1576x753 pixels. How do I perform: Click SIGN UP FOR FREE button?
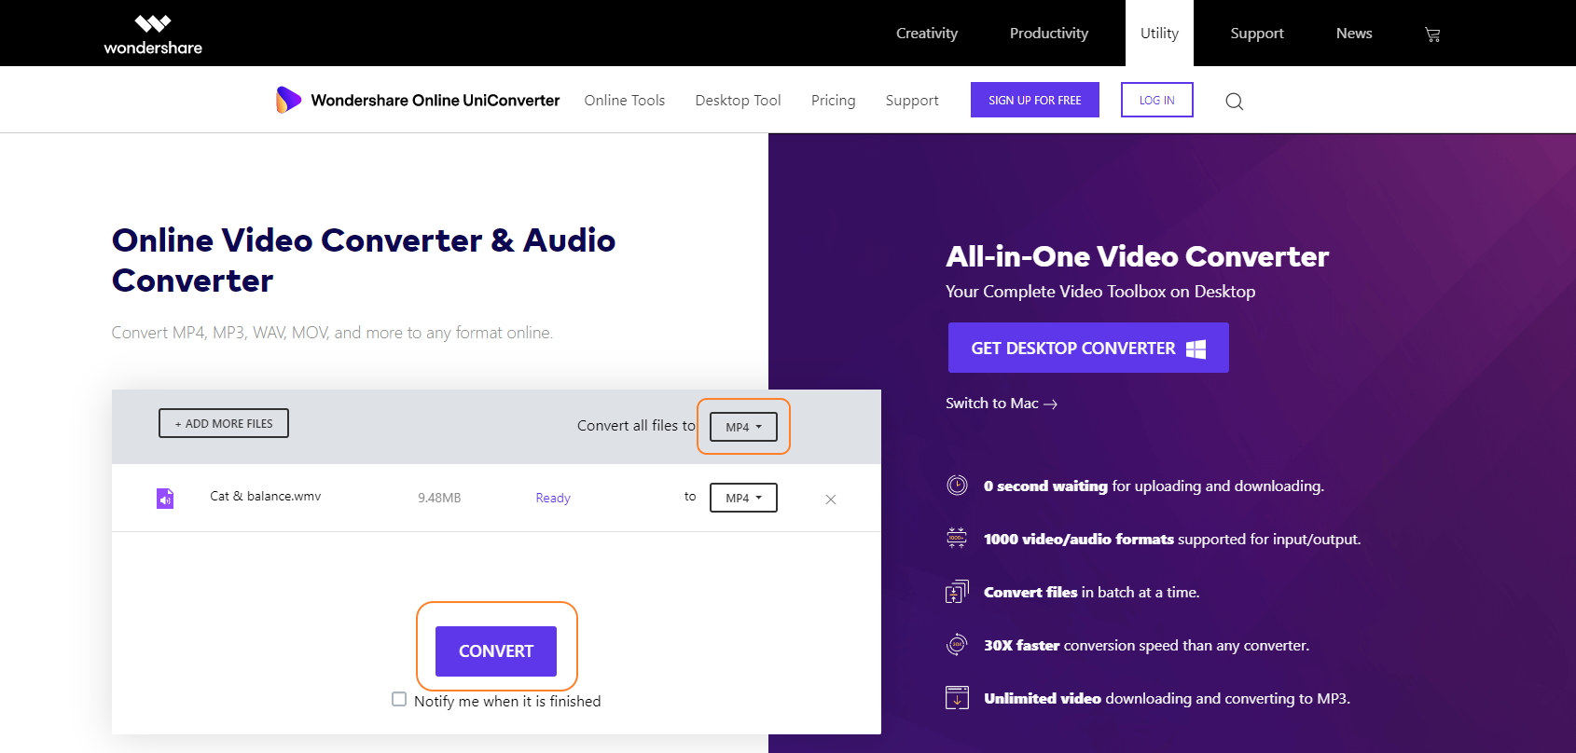(1035, 100)
